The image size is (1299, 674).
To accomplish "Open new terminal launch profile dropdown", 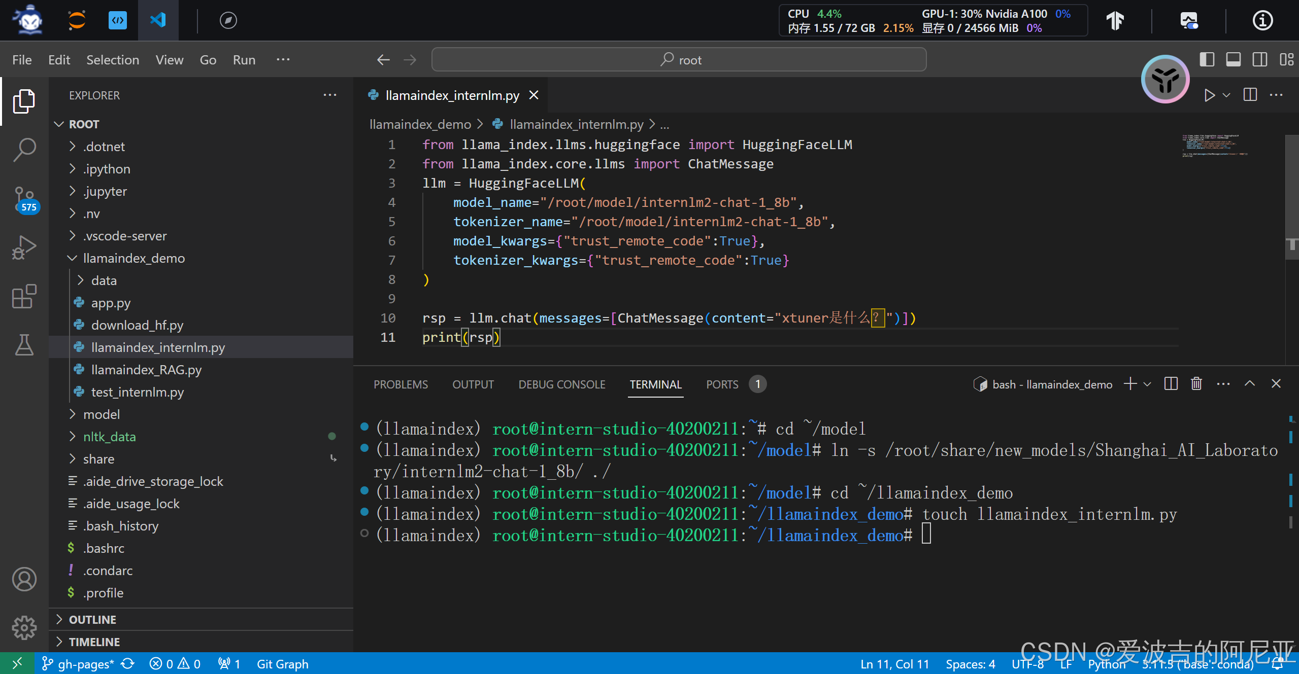I will [x=1147, y=384].
